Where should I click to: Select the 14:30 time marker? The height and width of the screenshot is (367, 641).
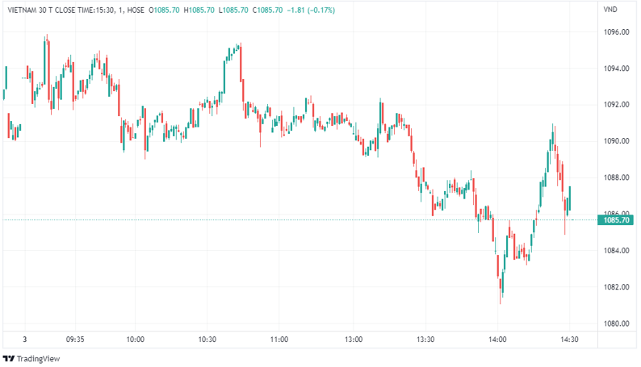point(569,340)
